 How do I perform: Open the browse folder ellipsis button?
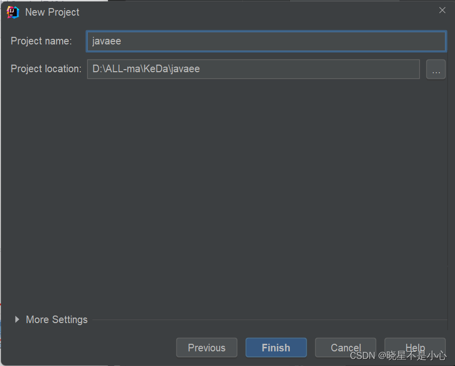[x=436, y=69]
